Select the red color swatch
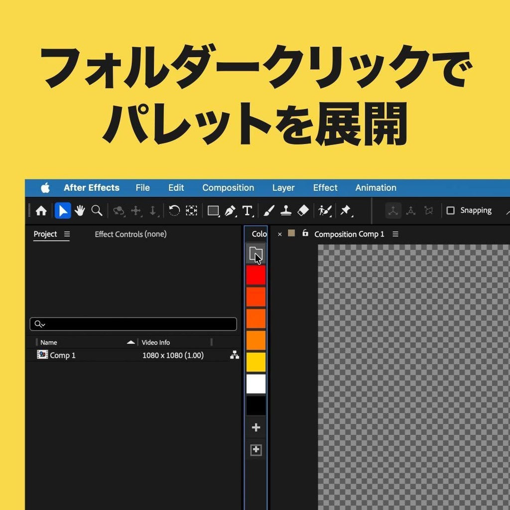This screenshot has height=510, width=510. click(x=255, y=275)
